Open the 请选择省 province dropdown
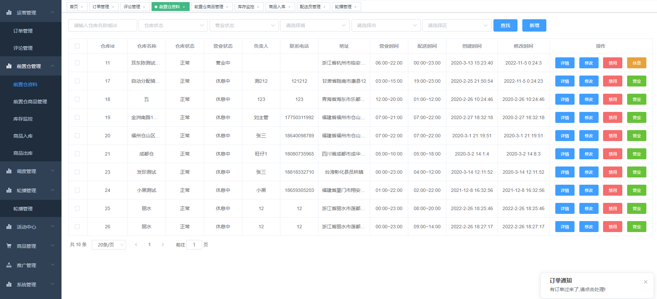This screenshot has height=299, width=657. [315, 25]
